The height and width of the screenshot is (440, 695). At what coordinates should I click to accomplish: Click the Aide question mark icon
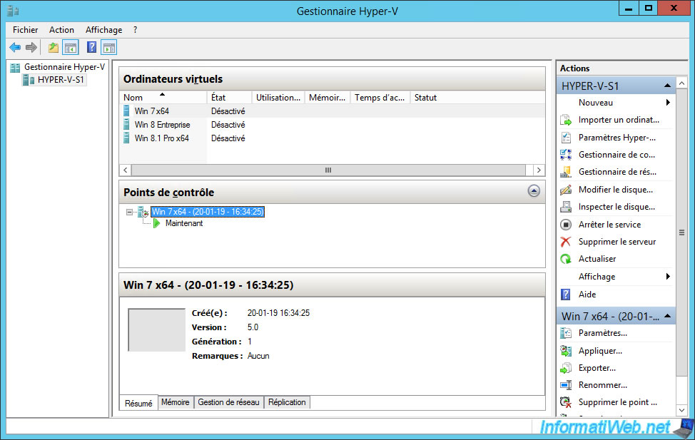pos(566,295)
